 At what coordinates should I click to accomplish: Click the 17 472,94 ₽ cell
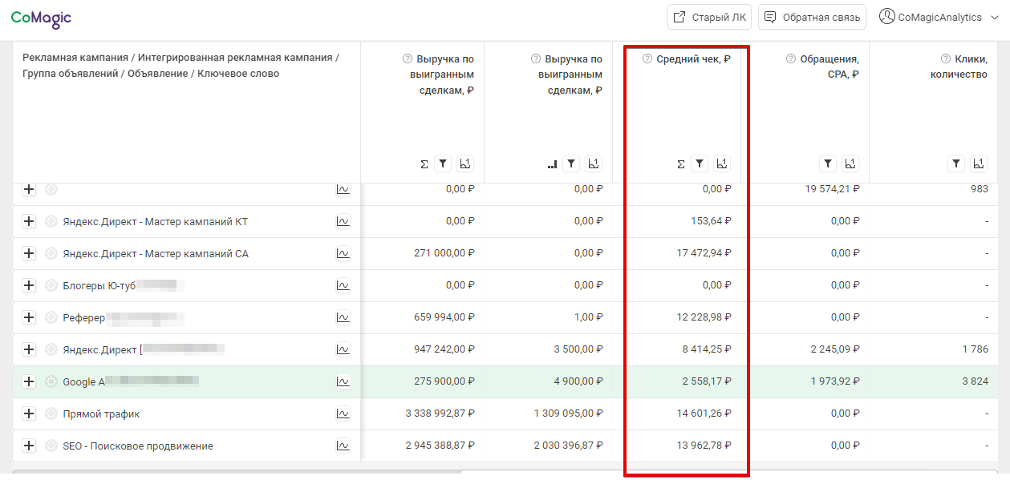click(704, 253)
